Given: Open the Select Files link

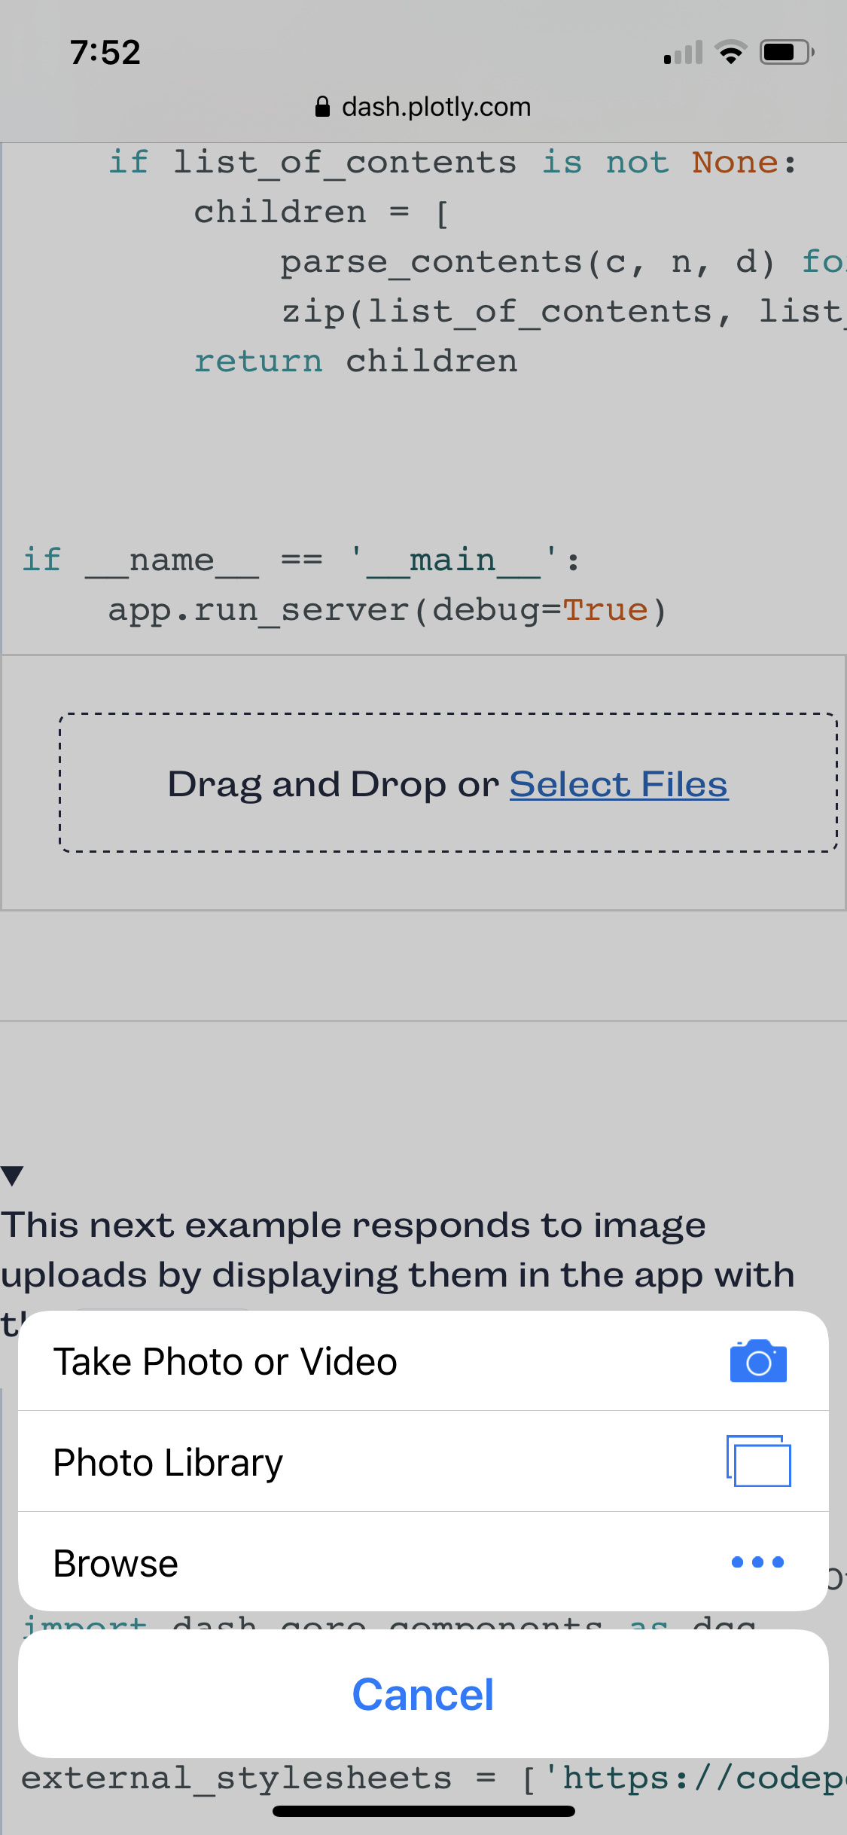Looking at the screenshot, I should tap(619, 784).
